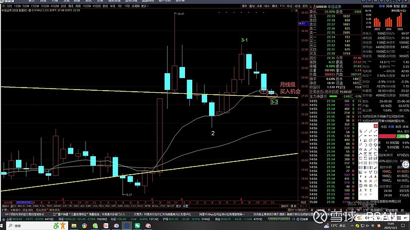Click the chart corner panel icon
410x230 pixels.
pos(296,10)
